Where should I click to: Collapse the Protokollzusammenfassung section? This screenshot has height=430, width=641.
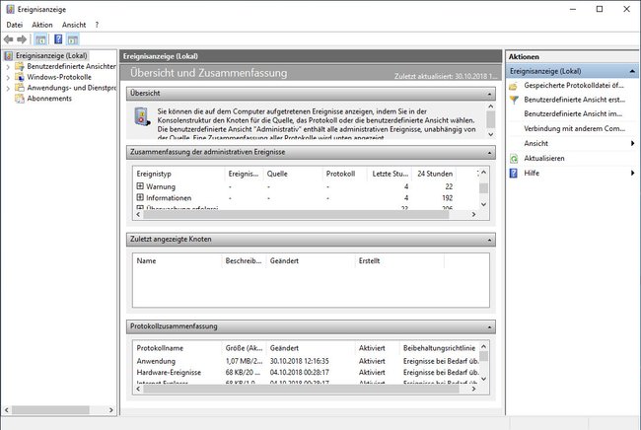pyautogui.click(x=489, y=327)
